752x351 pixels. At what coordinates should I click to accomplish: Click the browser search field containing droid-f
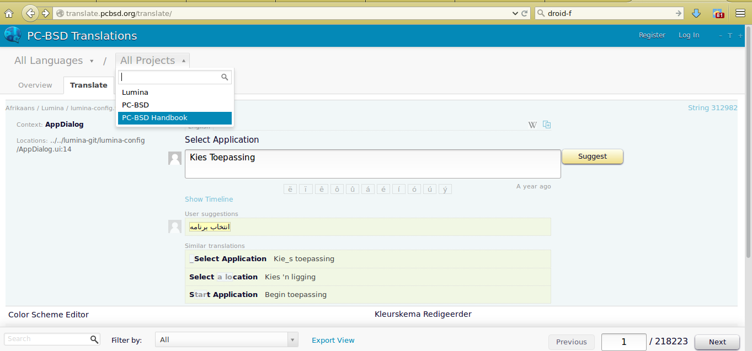(x=609, y=13)
